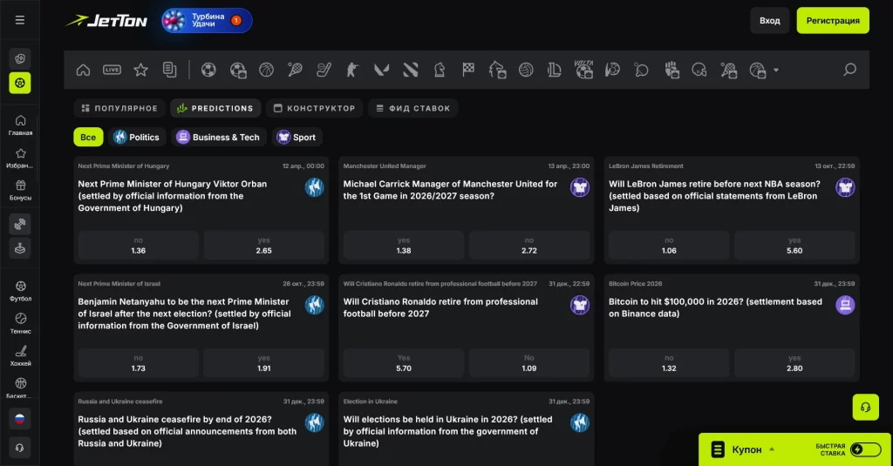Select the chess knight icon
The image size is (893, 466).
point(440,70)
